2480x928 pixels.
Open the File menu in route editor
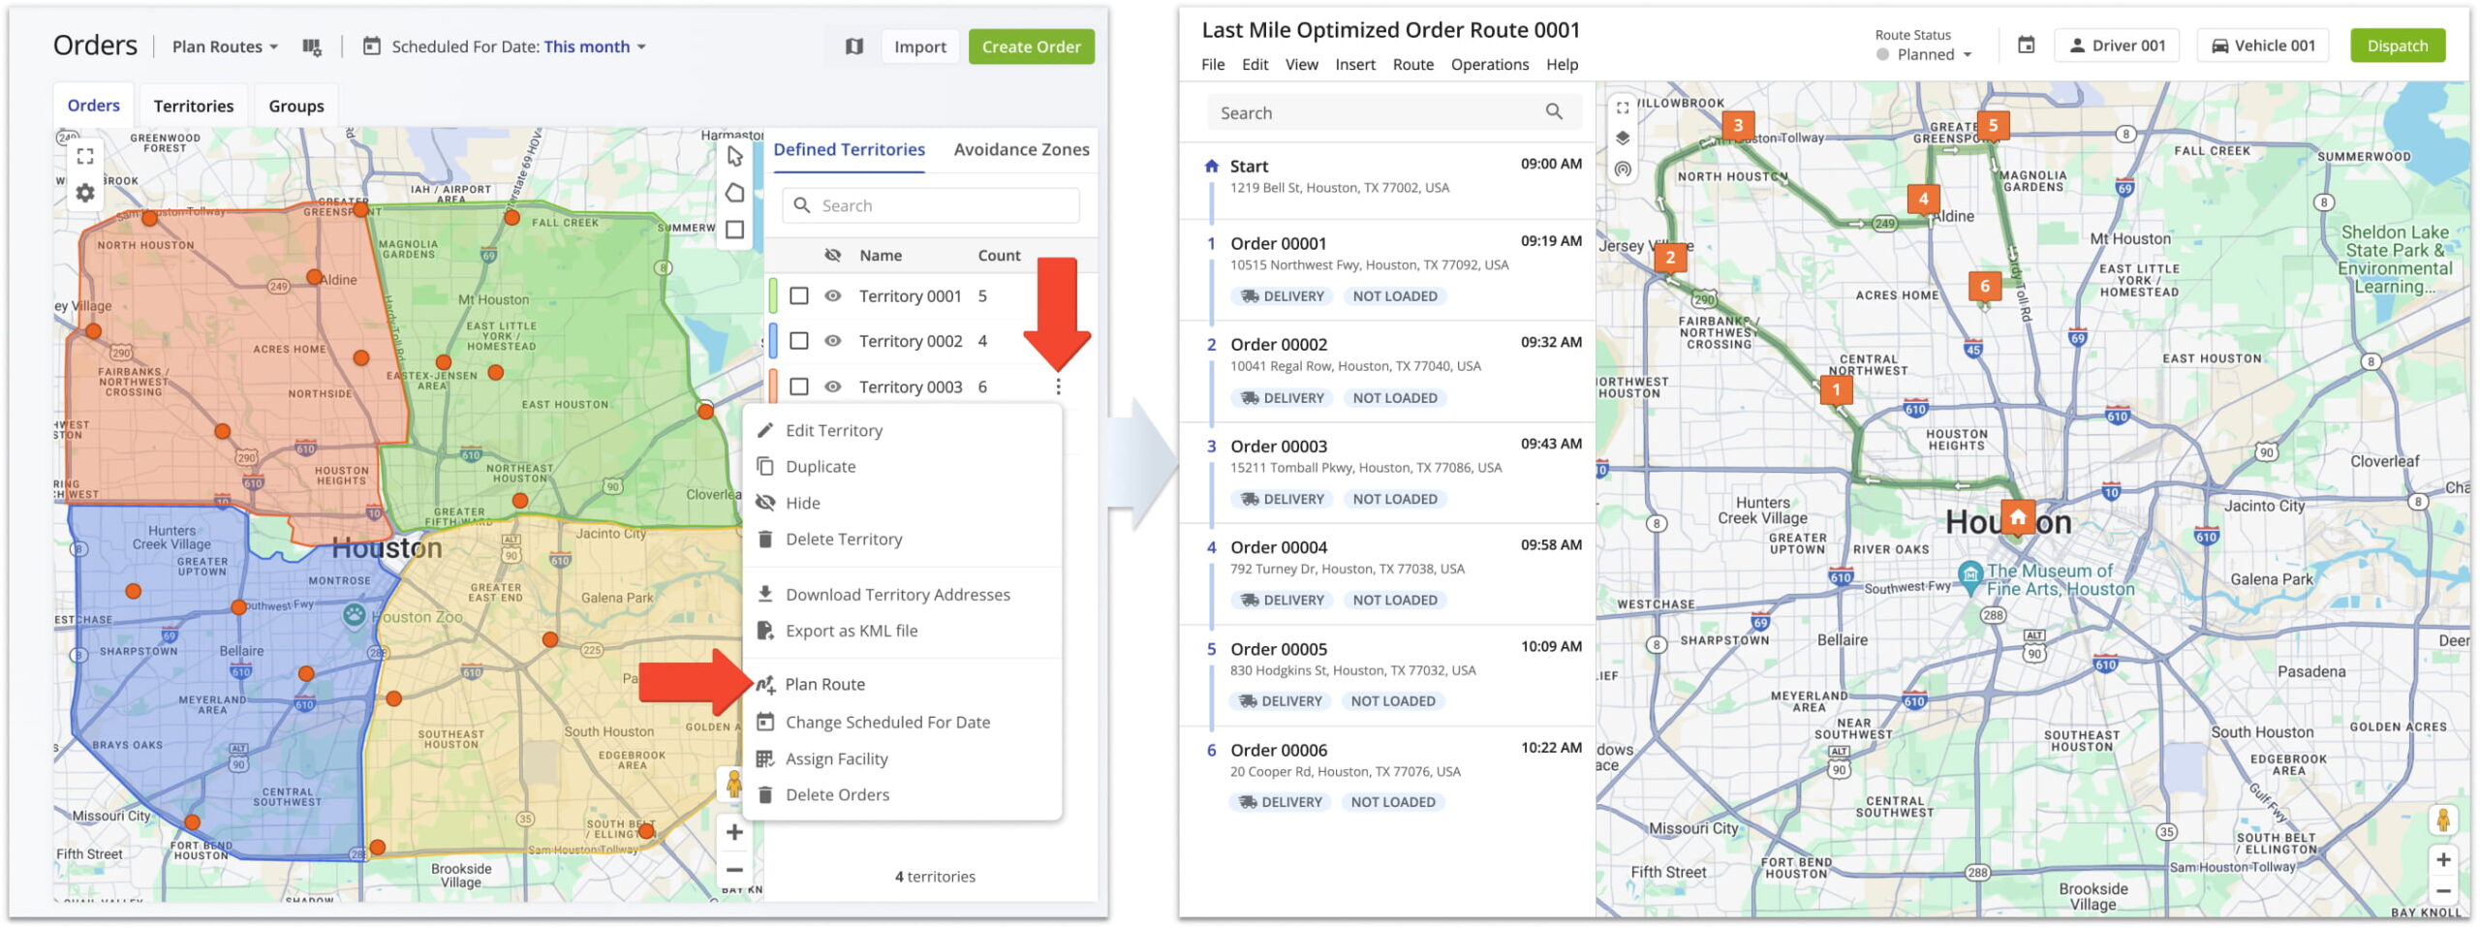[1213, 65]
